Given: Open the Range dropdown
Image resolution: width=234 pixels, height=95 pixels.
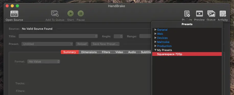Looking at the screenshot, I should point(145,36).
